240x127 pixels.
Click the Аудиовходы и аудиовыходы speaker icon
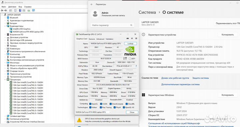8,20
